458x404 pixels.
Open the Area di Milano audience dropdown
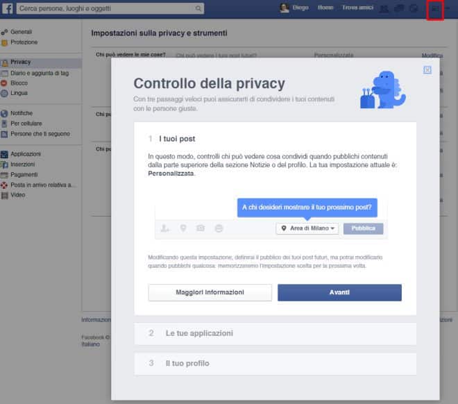pyautogui.click(x=307, y=228)
